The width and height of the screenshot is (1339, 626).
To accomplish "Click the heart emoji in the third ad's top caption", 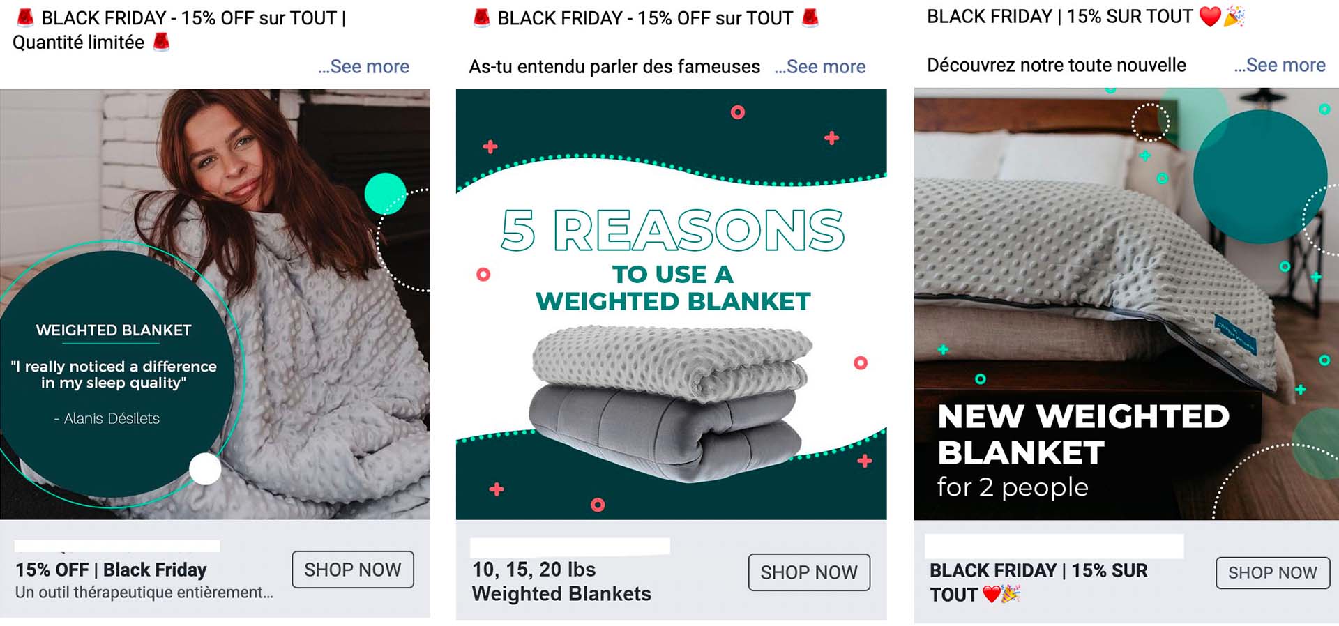I will tap(1210, 17).
